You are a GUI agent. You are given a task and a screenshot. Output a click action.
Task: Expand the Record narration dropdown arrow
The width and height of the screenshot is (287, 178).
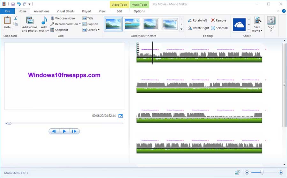(80, 24)
